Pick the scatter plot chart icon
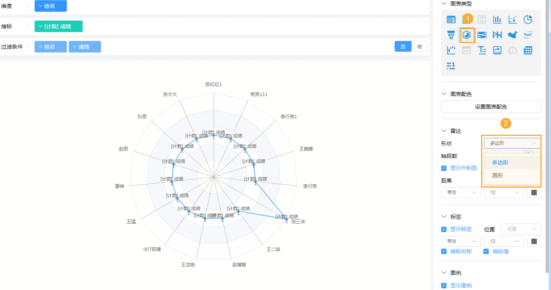551x290 pixels. [512, 20]
